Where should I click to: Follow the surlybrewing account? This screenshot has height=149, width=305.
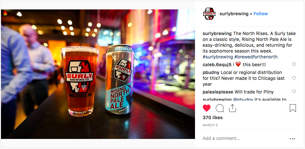coord(261,14)
